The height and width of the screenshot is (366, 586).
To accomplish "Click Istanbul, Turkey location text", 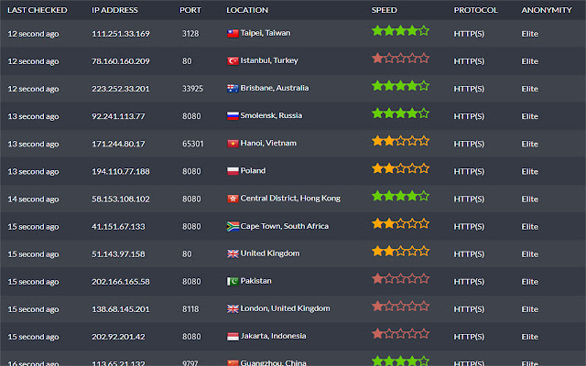I will click(x=269, y=60).
